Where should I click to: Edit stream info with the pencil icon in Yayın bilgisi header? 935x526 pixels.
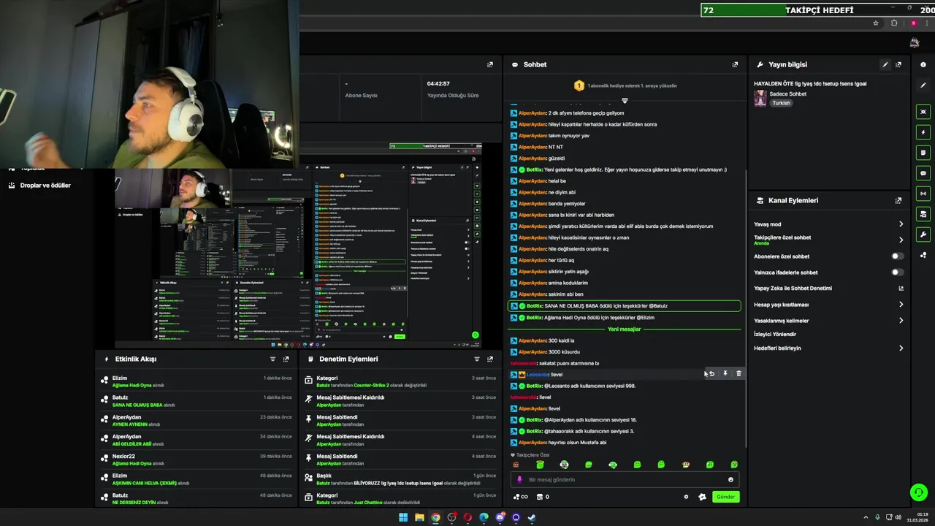885,64
